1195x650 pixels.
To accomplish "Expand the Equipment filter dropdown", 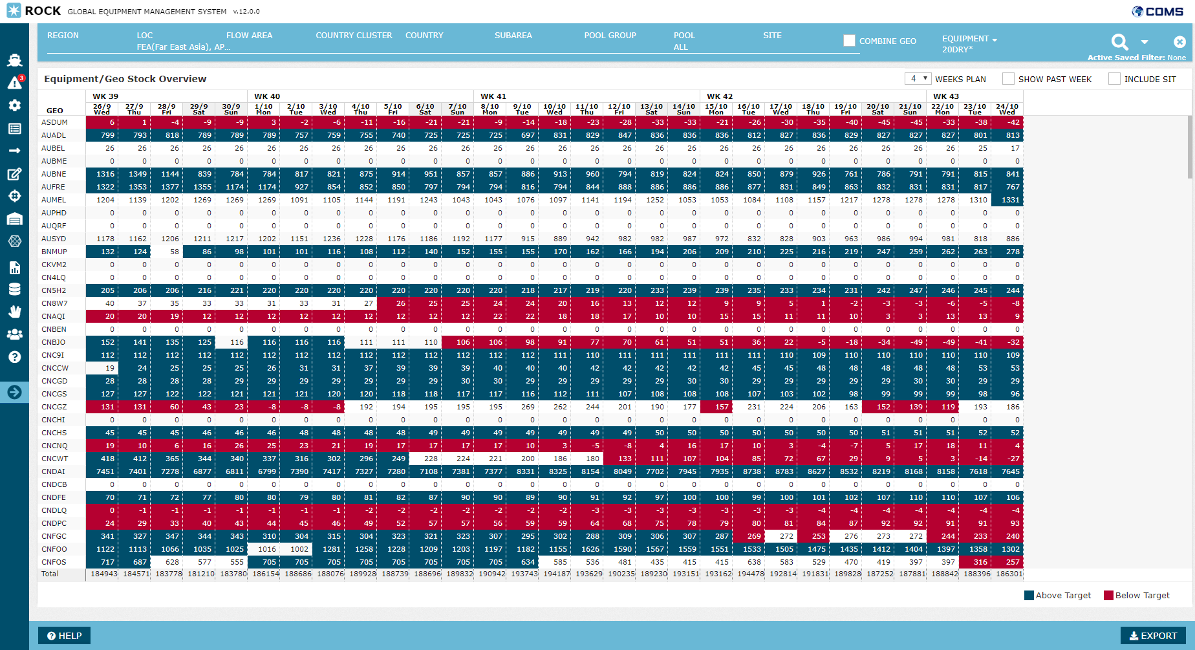I will (x=969, y=39).
